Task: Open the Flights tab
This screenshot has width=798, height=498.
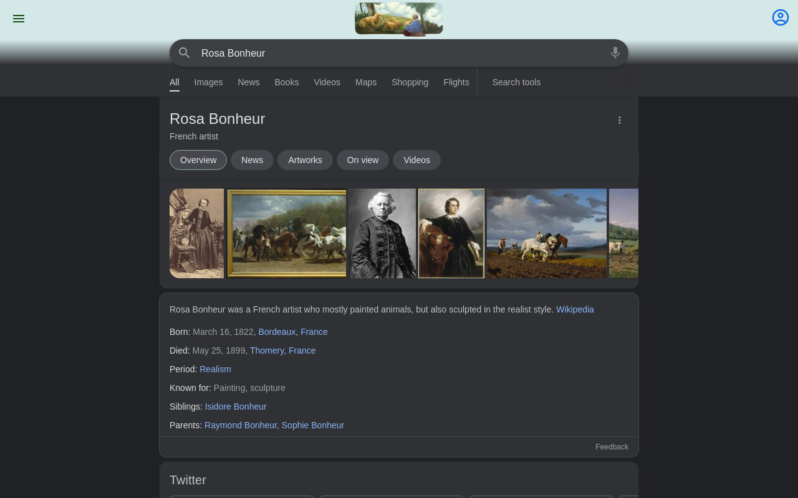Action: pyautogui.click(x=456, y=82)
